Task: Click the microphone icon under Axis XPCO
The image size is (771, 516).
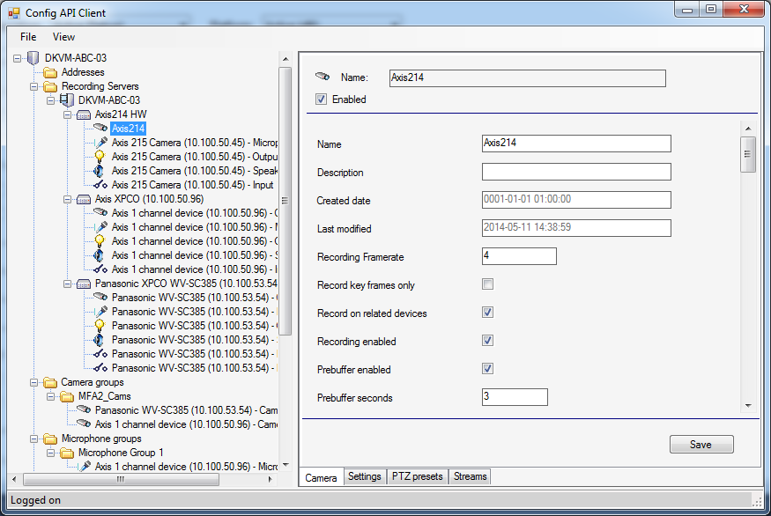Action: [x=100, y=227]
